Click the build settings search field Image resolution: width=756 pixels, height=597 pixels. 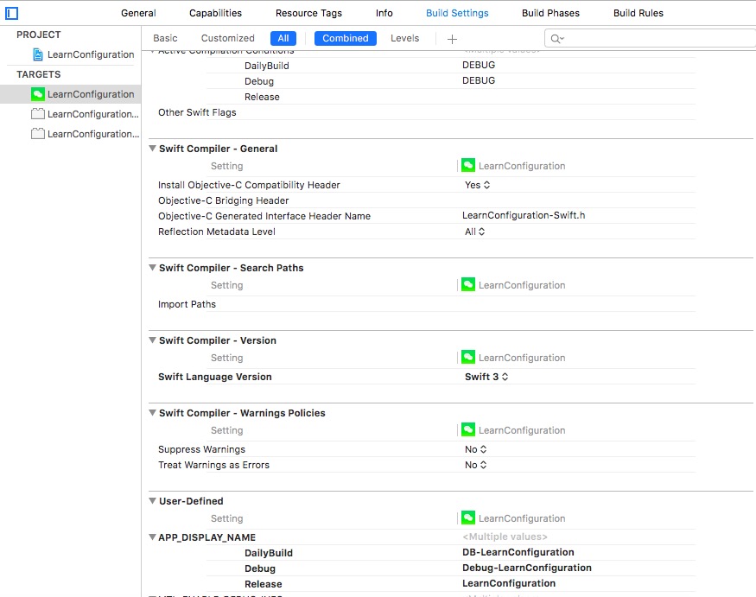(x=651, y=38)
